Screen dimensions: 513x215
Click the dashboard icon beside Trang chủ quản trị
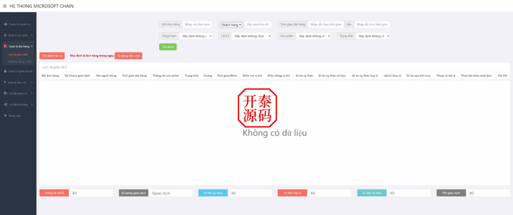5,24
